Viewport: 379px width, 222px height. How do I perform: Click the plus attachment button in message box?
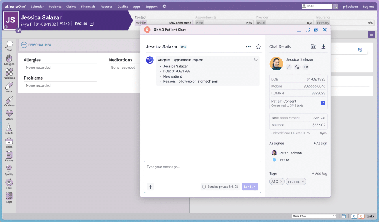tap(150, 187)
